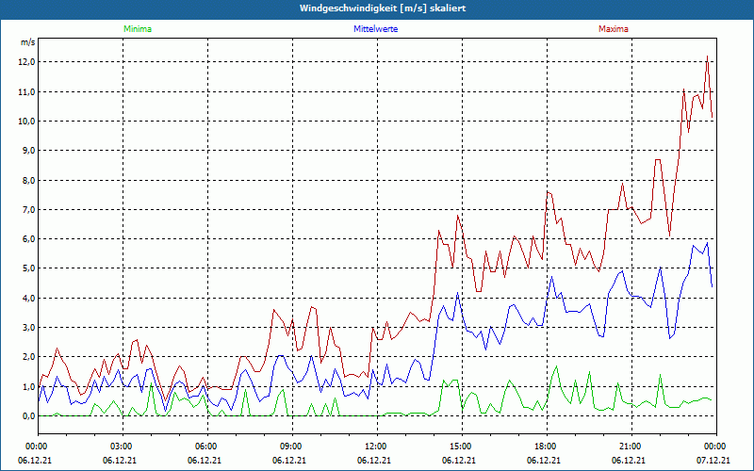Screen dimensions: 754x471
Task: Click the '5,0' y-axis value
Action: tap(29, 268)
